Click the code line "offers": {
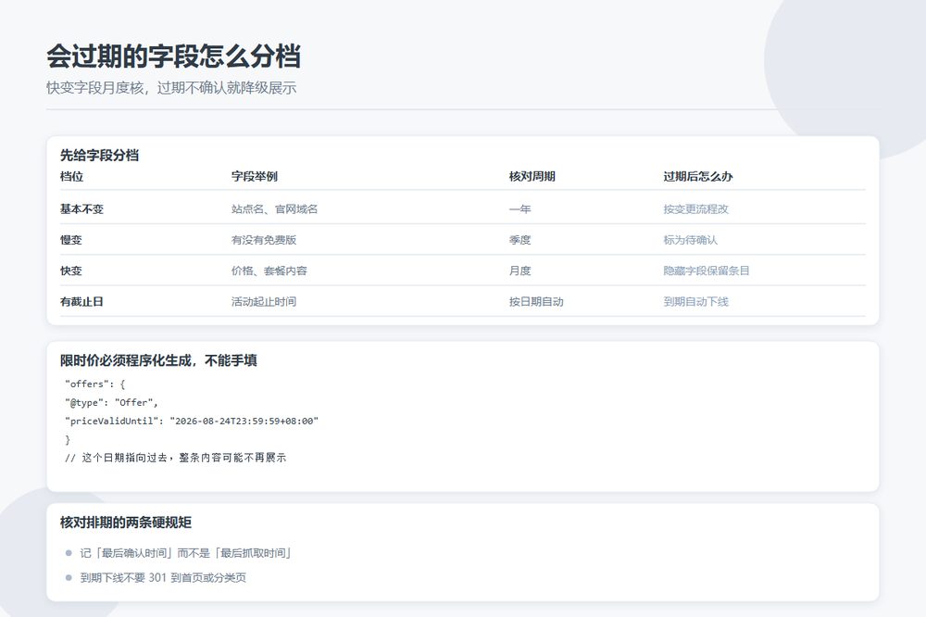 (95, 384)
